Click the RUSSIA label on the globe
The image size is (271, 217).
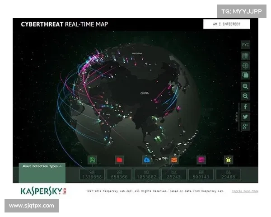137,53
